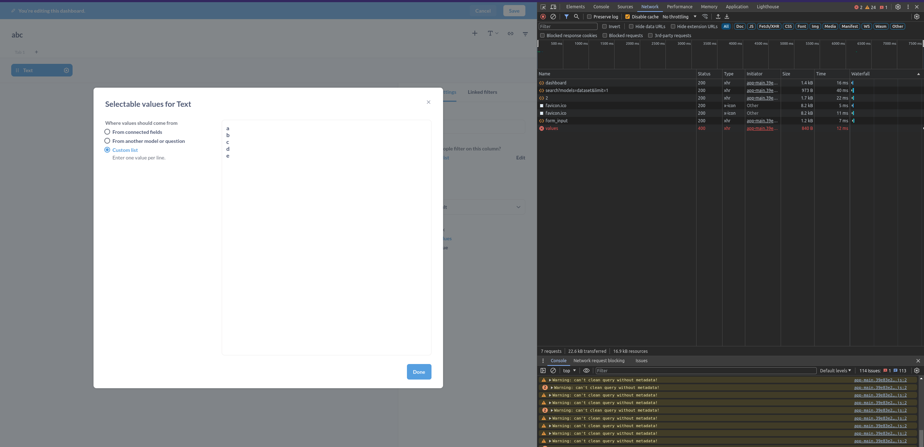
Task: Select the inspect element tool in DevTools
Action: [x=543, y=7]
